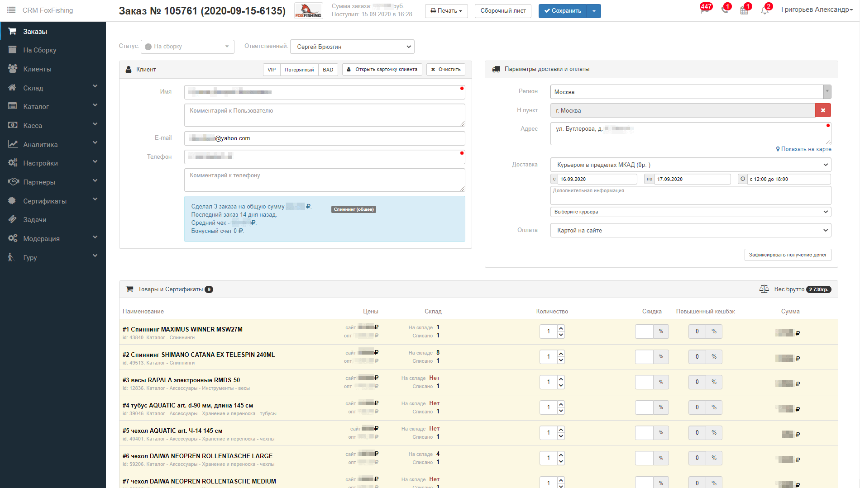
Task: Open the Модерация menu item
Action: (53, 238)
